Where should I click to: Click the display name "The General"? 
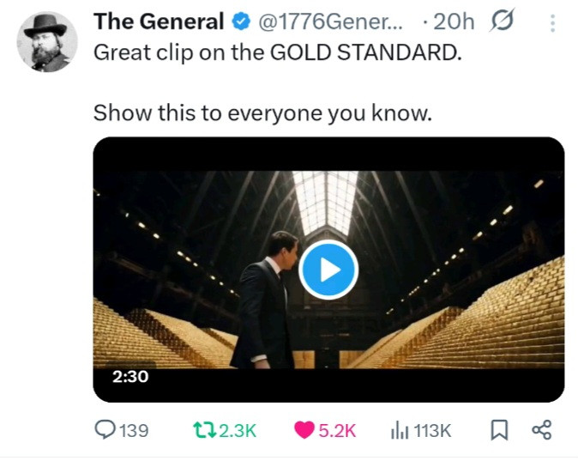coord(159,21)
